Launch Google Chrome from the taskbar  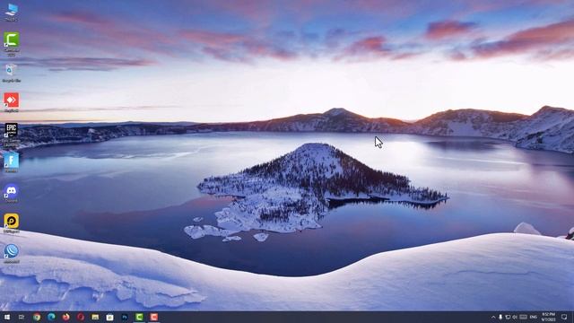pos(37,317)
